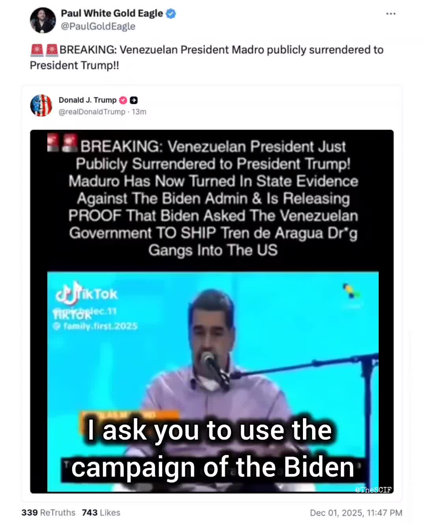Click Paul White Gold Eagle's profile avatar
Image resolution: width=426 pixels, height=524 pixels.
coord(43,20)
